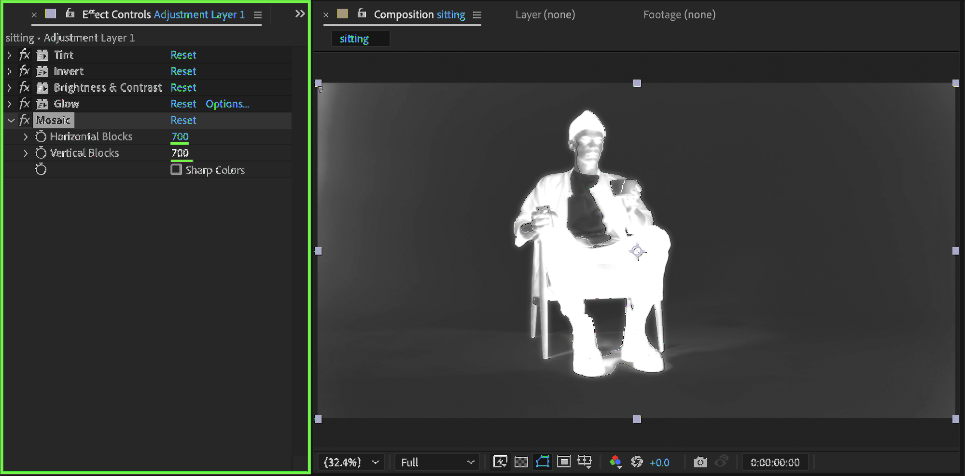Viewport: 965px width, 476px height.
Task: Click the layer anchor point in viewer
Action: pos(637,251)
